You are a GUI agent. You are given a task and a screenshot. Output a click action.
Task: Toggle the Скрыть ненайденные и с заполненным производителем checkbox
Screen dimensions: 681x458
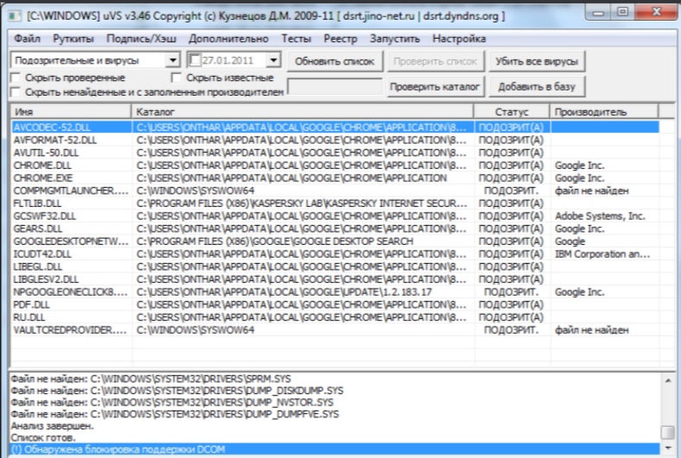[x=16, y=91]
